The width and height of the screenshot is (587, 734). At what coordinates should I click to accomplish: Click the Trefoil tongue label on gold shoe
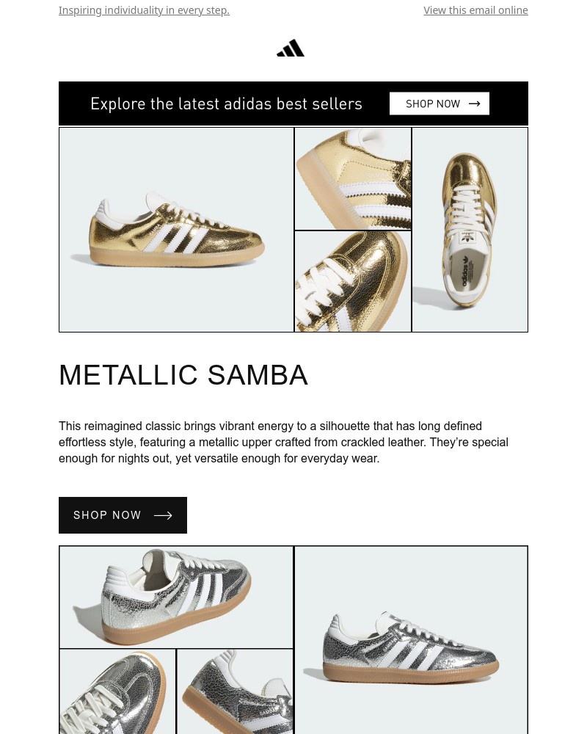[467, 236]
